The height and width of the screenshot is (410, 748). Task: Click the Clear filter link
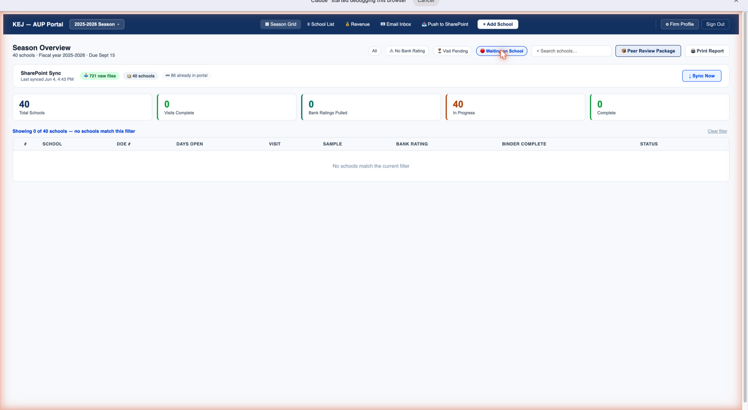click(717, 131)
